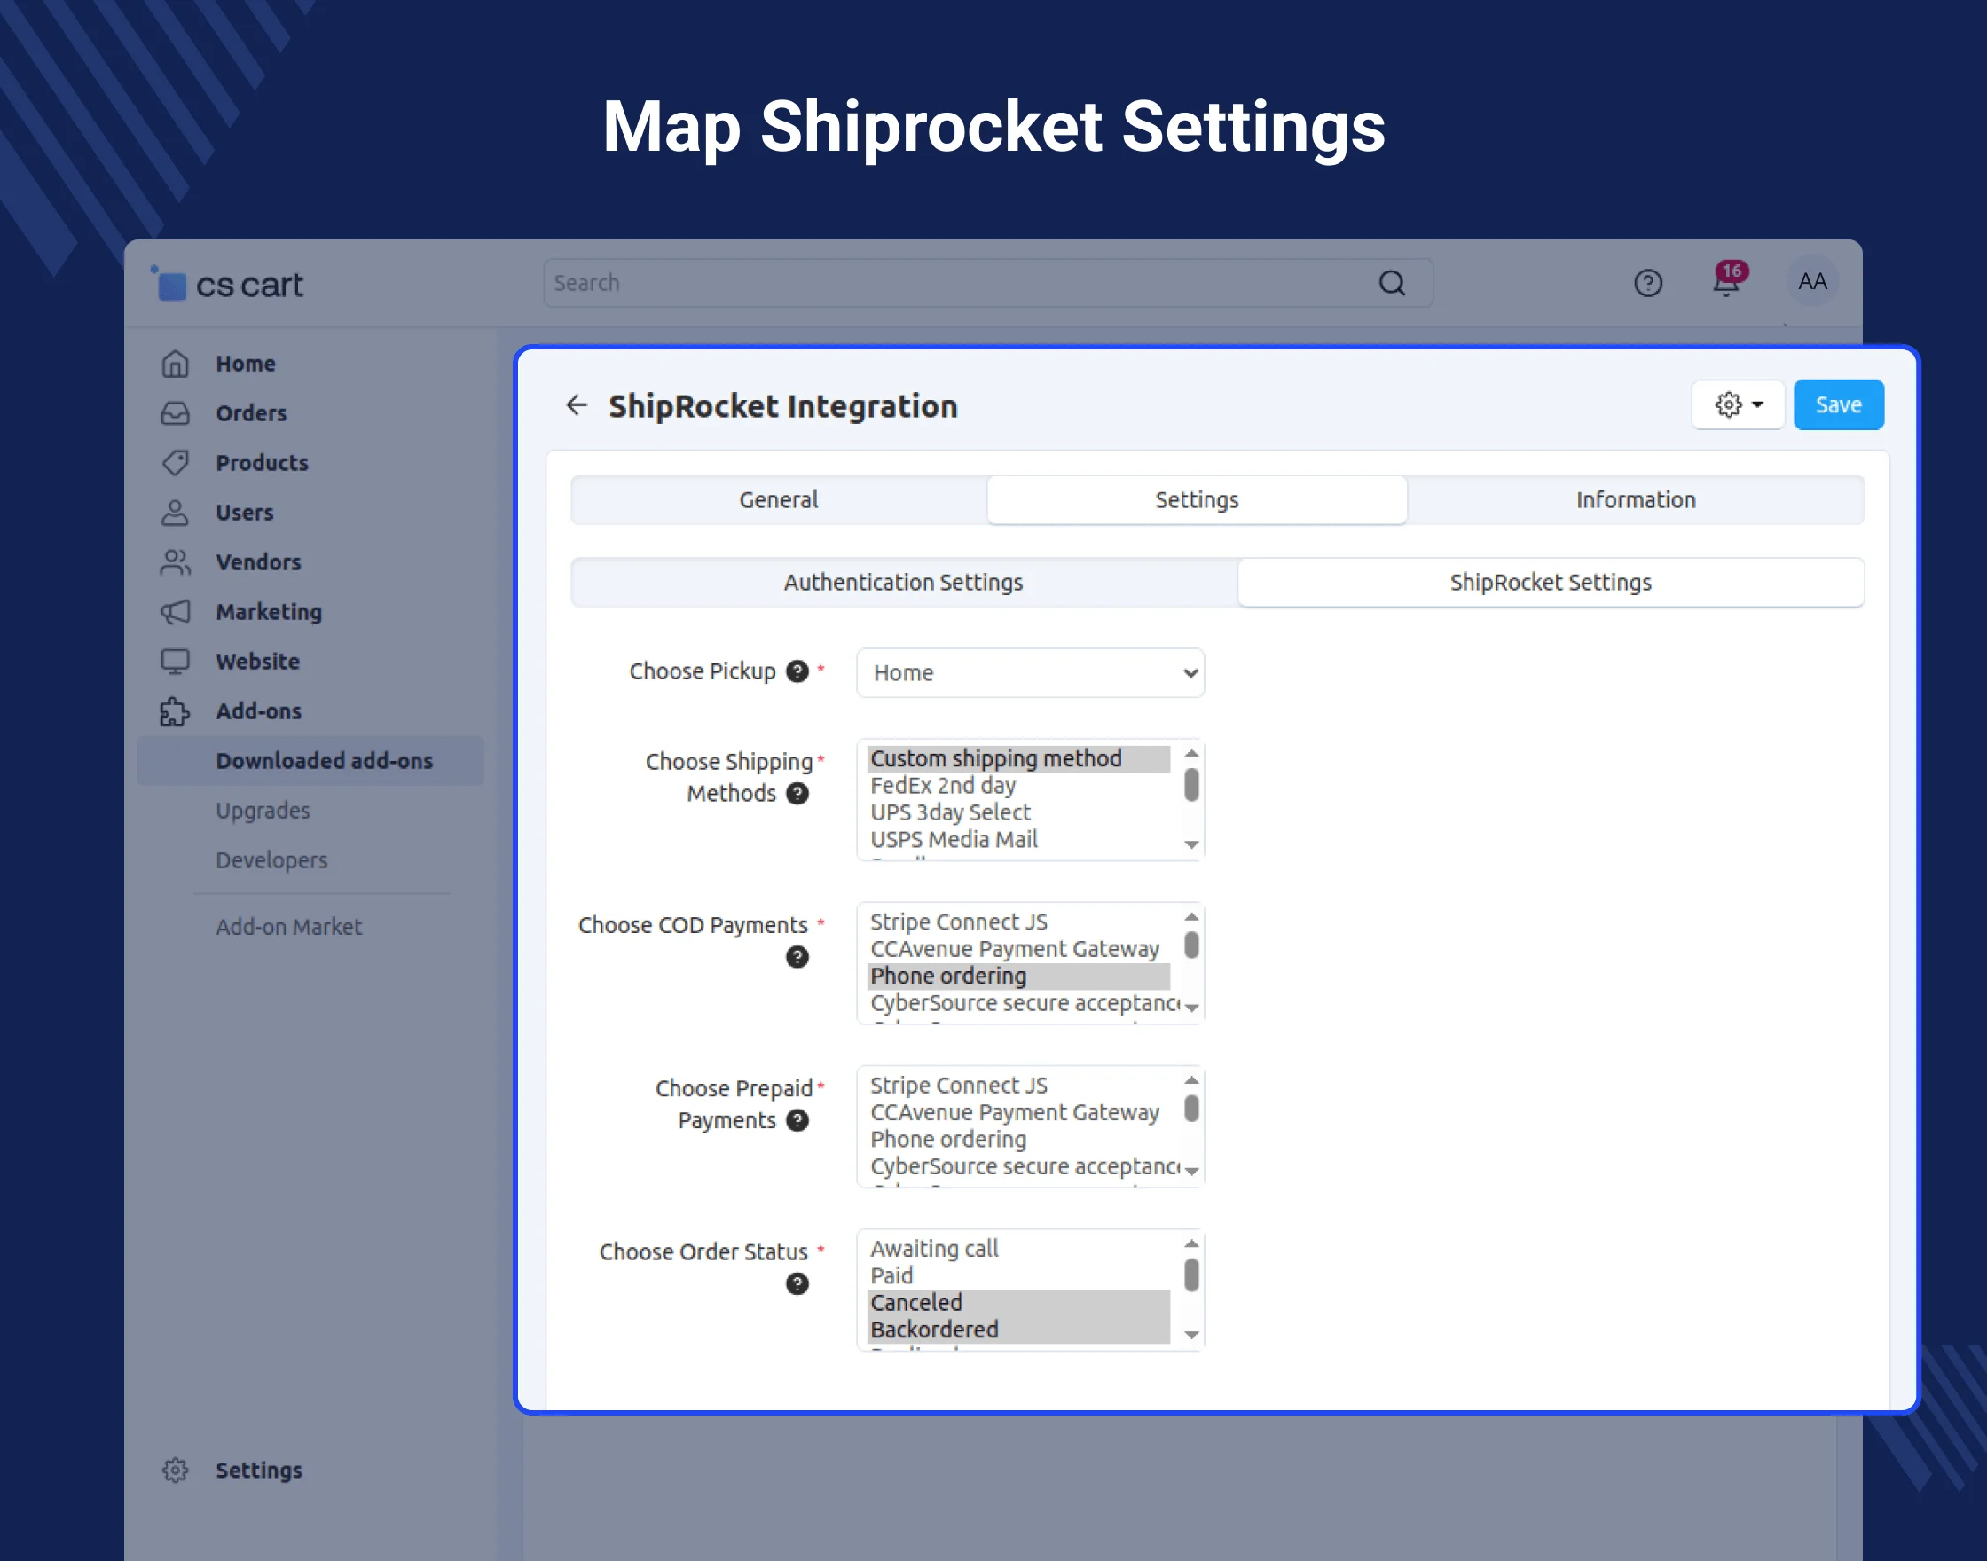Show help tooltip for Choose Order Status
The height and width of the screenshot is (1561, 1987).
pyautogui.click(x=797, y=1284)
